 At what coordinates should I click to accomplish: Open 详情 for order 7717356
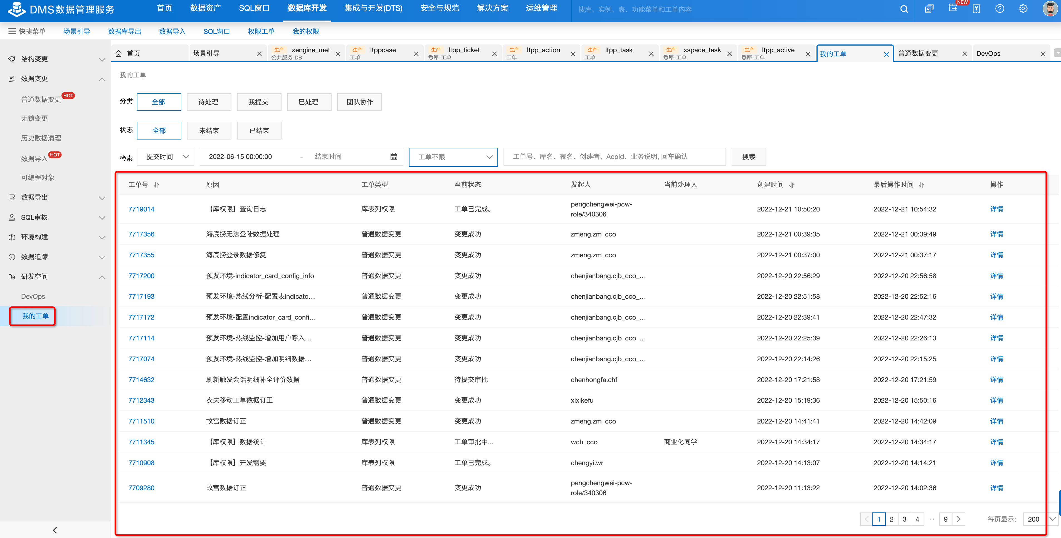(x=996, y=234)
